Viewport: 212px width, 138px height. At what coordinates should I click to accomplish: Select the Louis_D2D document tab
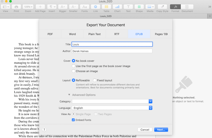coord(106,16)
